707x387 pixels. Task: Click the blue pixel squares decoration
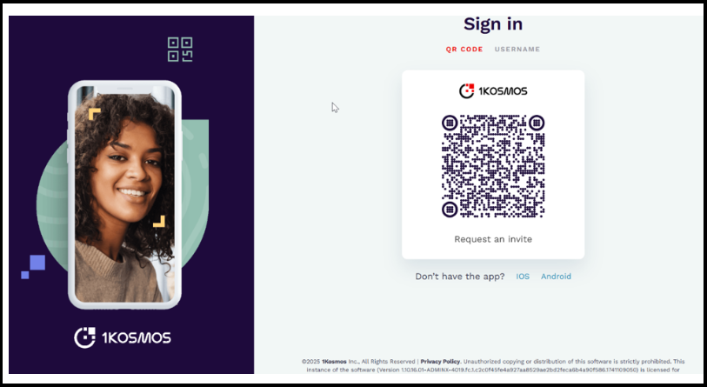click(x=33, y=267)
